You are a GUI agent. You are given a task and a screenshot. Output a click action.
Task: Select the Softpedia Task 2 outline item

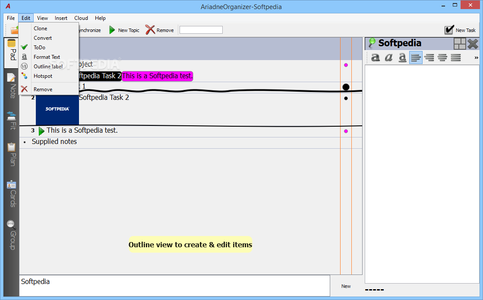(x=104, y=98)
